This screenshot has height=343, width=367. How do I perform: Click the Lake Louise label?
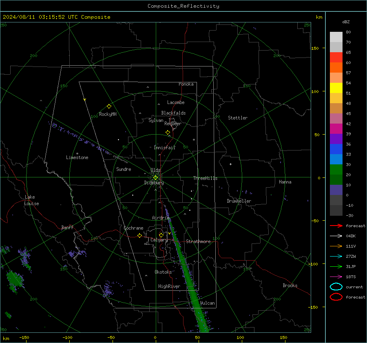tap(31, 200)
